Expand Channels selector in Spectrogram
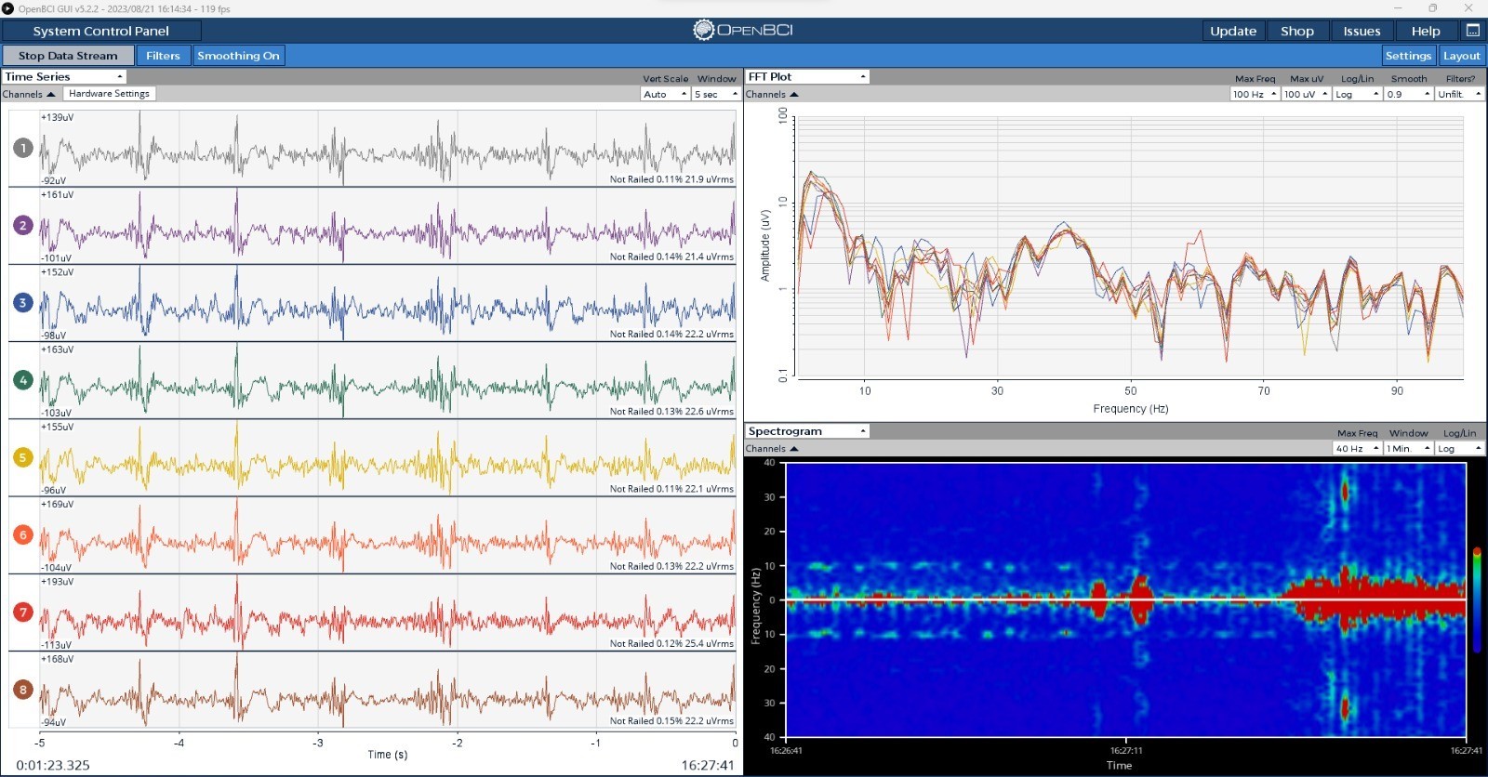This screenshot has width=1488, height=777. coord(772,448)
